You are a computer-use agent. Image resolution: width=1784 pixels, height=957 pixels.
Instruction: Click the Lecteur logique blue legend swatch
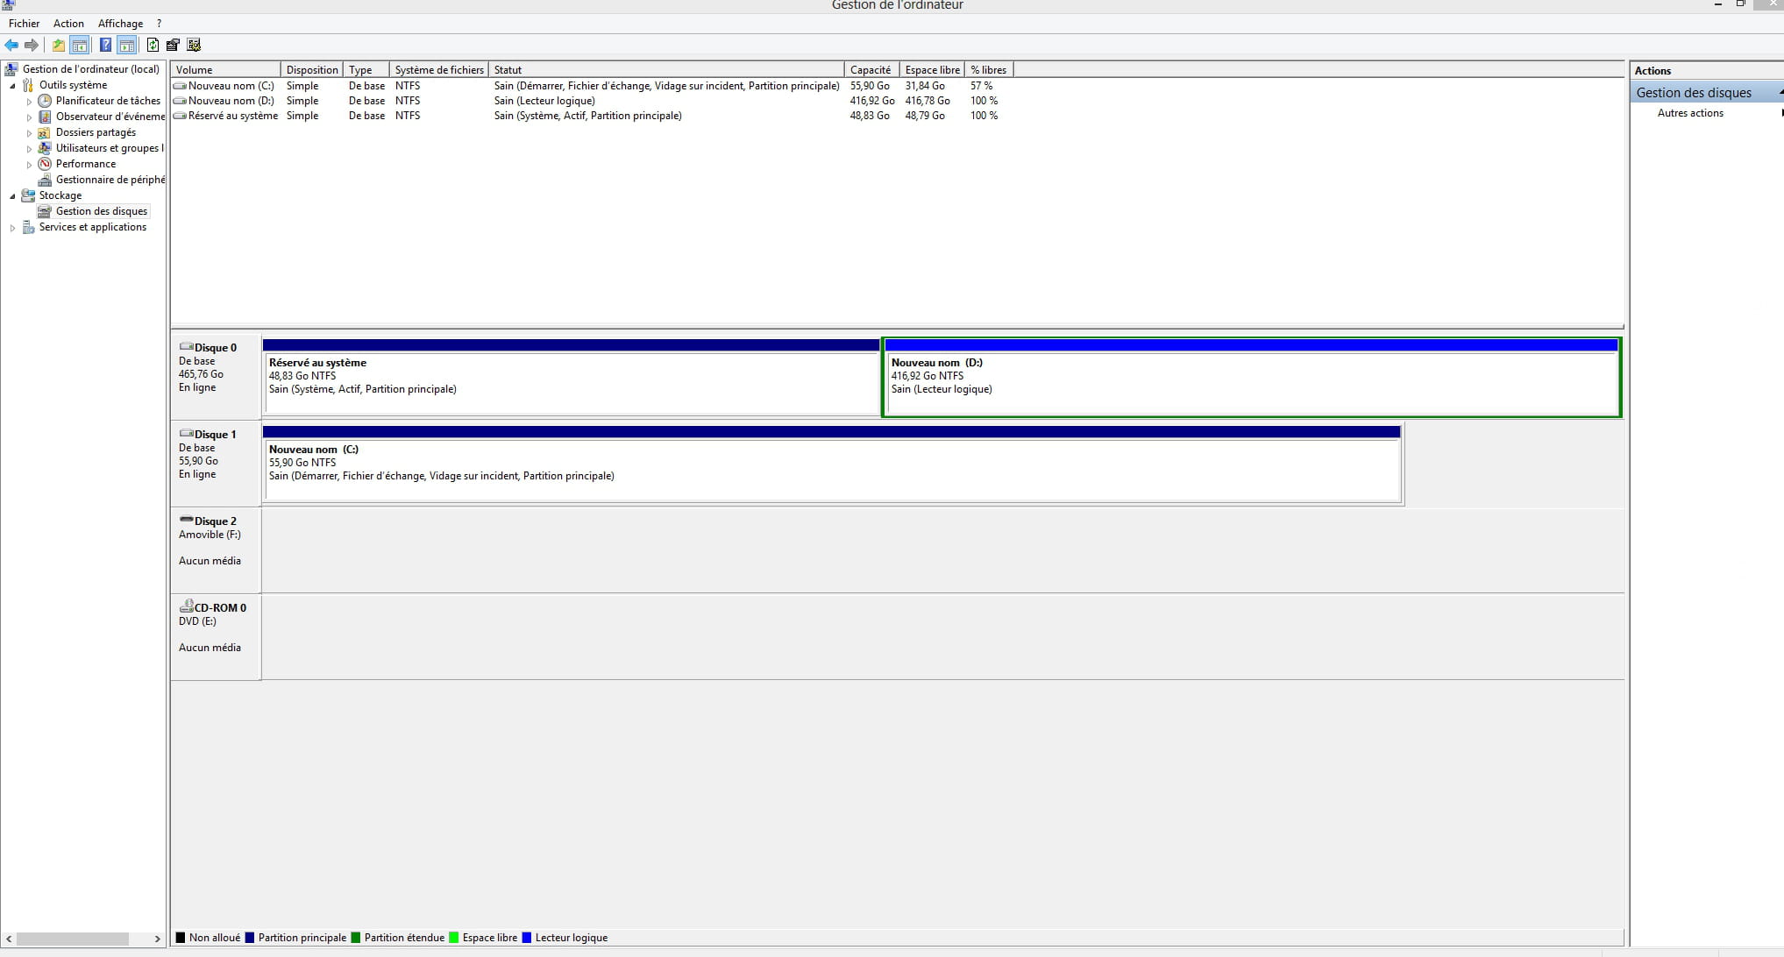click(x=527, y=938)
